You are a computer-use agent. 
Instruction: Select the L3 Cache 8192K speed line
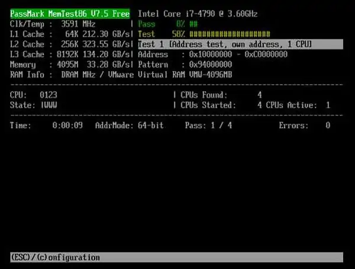pos(70,55)
